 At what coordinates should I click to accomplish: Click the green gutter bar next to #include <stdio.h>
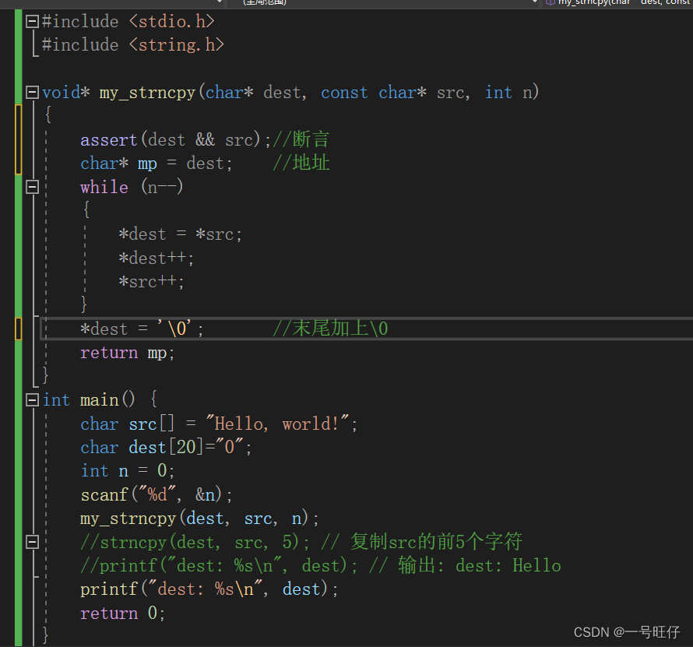(17, 21)
